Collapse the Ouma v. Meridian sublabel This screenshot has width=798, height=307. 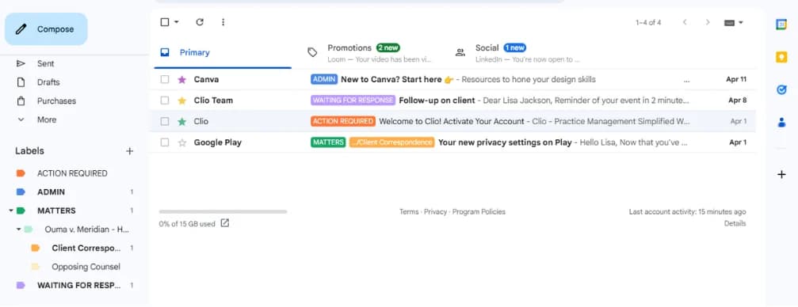point(19,229)
